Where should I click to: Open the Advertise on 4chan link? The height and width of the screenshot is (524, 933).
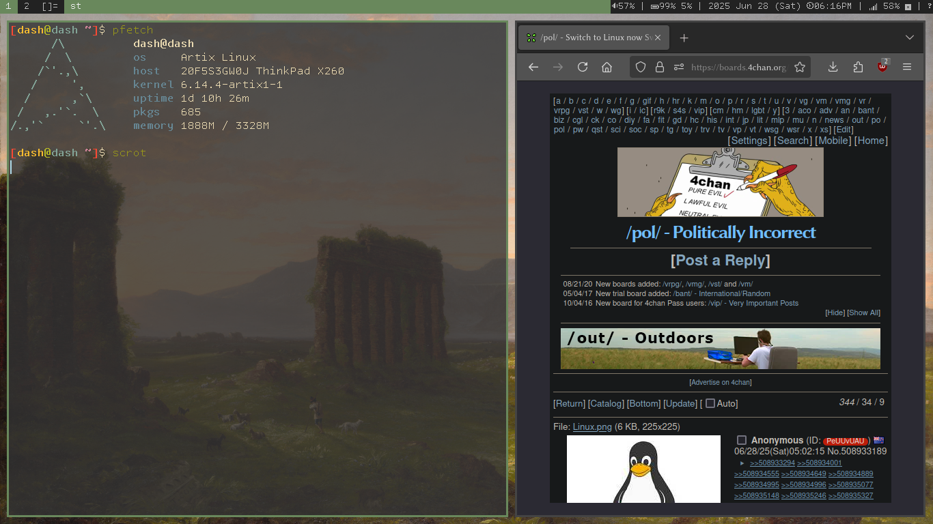pos(721,383)
